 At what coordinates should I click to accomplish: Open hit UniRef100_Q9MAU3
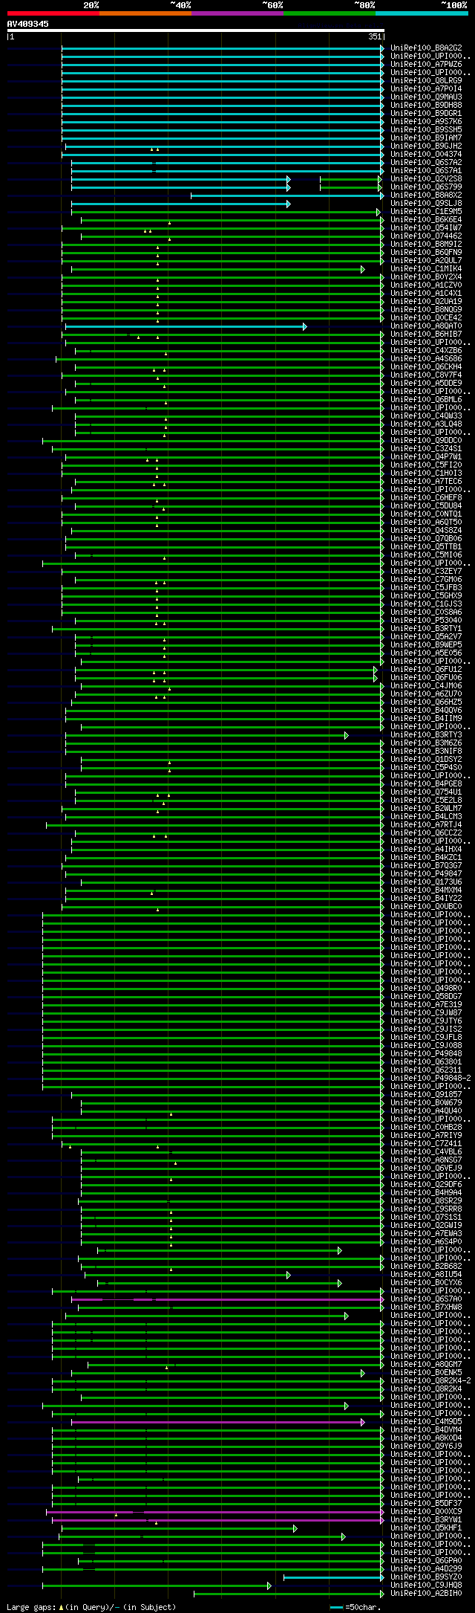[x=426, y=97]
